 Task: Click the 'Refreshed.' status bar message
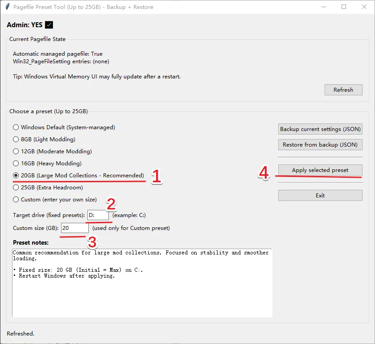pyautogui.click(x=21, y=333)
